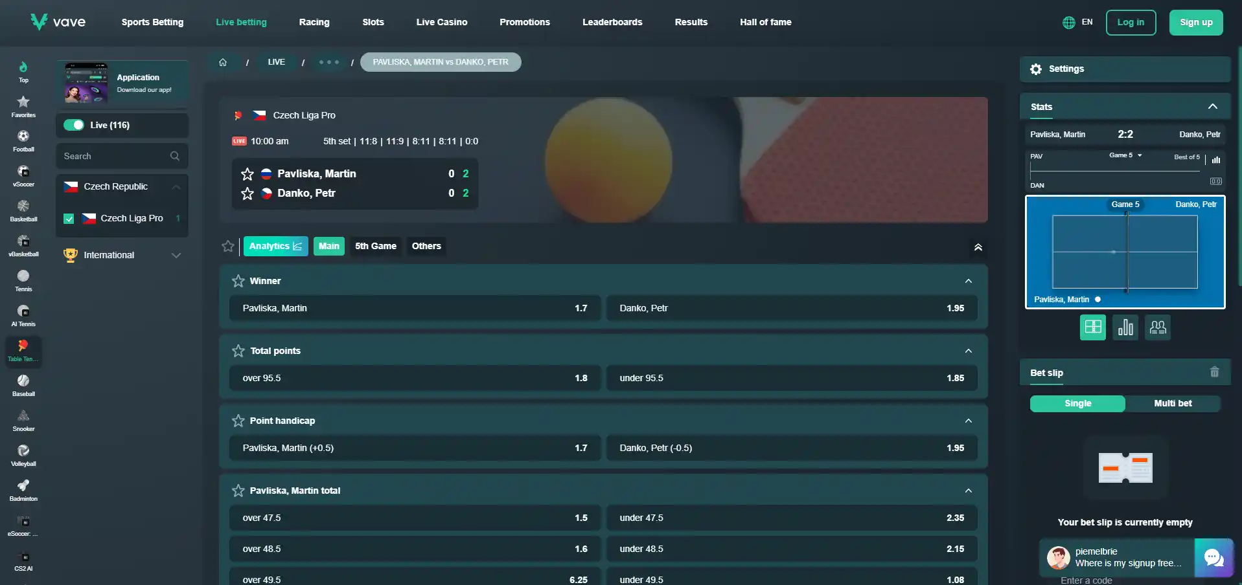Uncheck the Czech Liga Pro checkbox
The height and width of the screenshot is (585, 1242).
coord(69,219)
